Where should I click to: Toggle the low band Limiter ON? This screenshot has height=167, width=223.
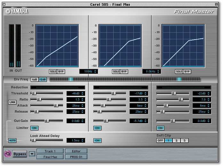pyautogui.click(x=34, y=128)
